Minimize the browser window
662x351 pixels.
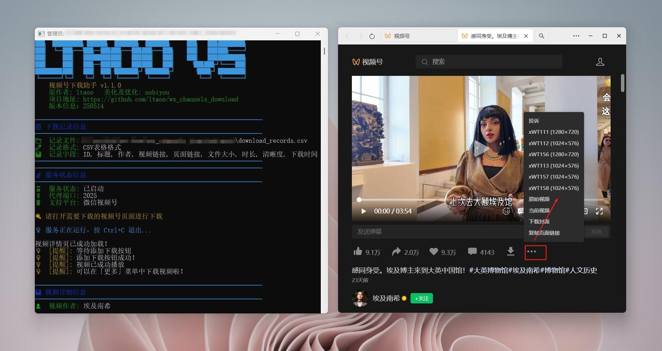point(591,36)
